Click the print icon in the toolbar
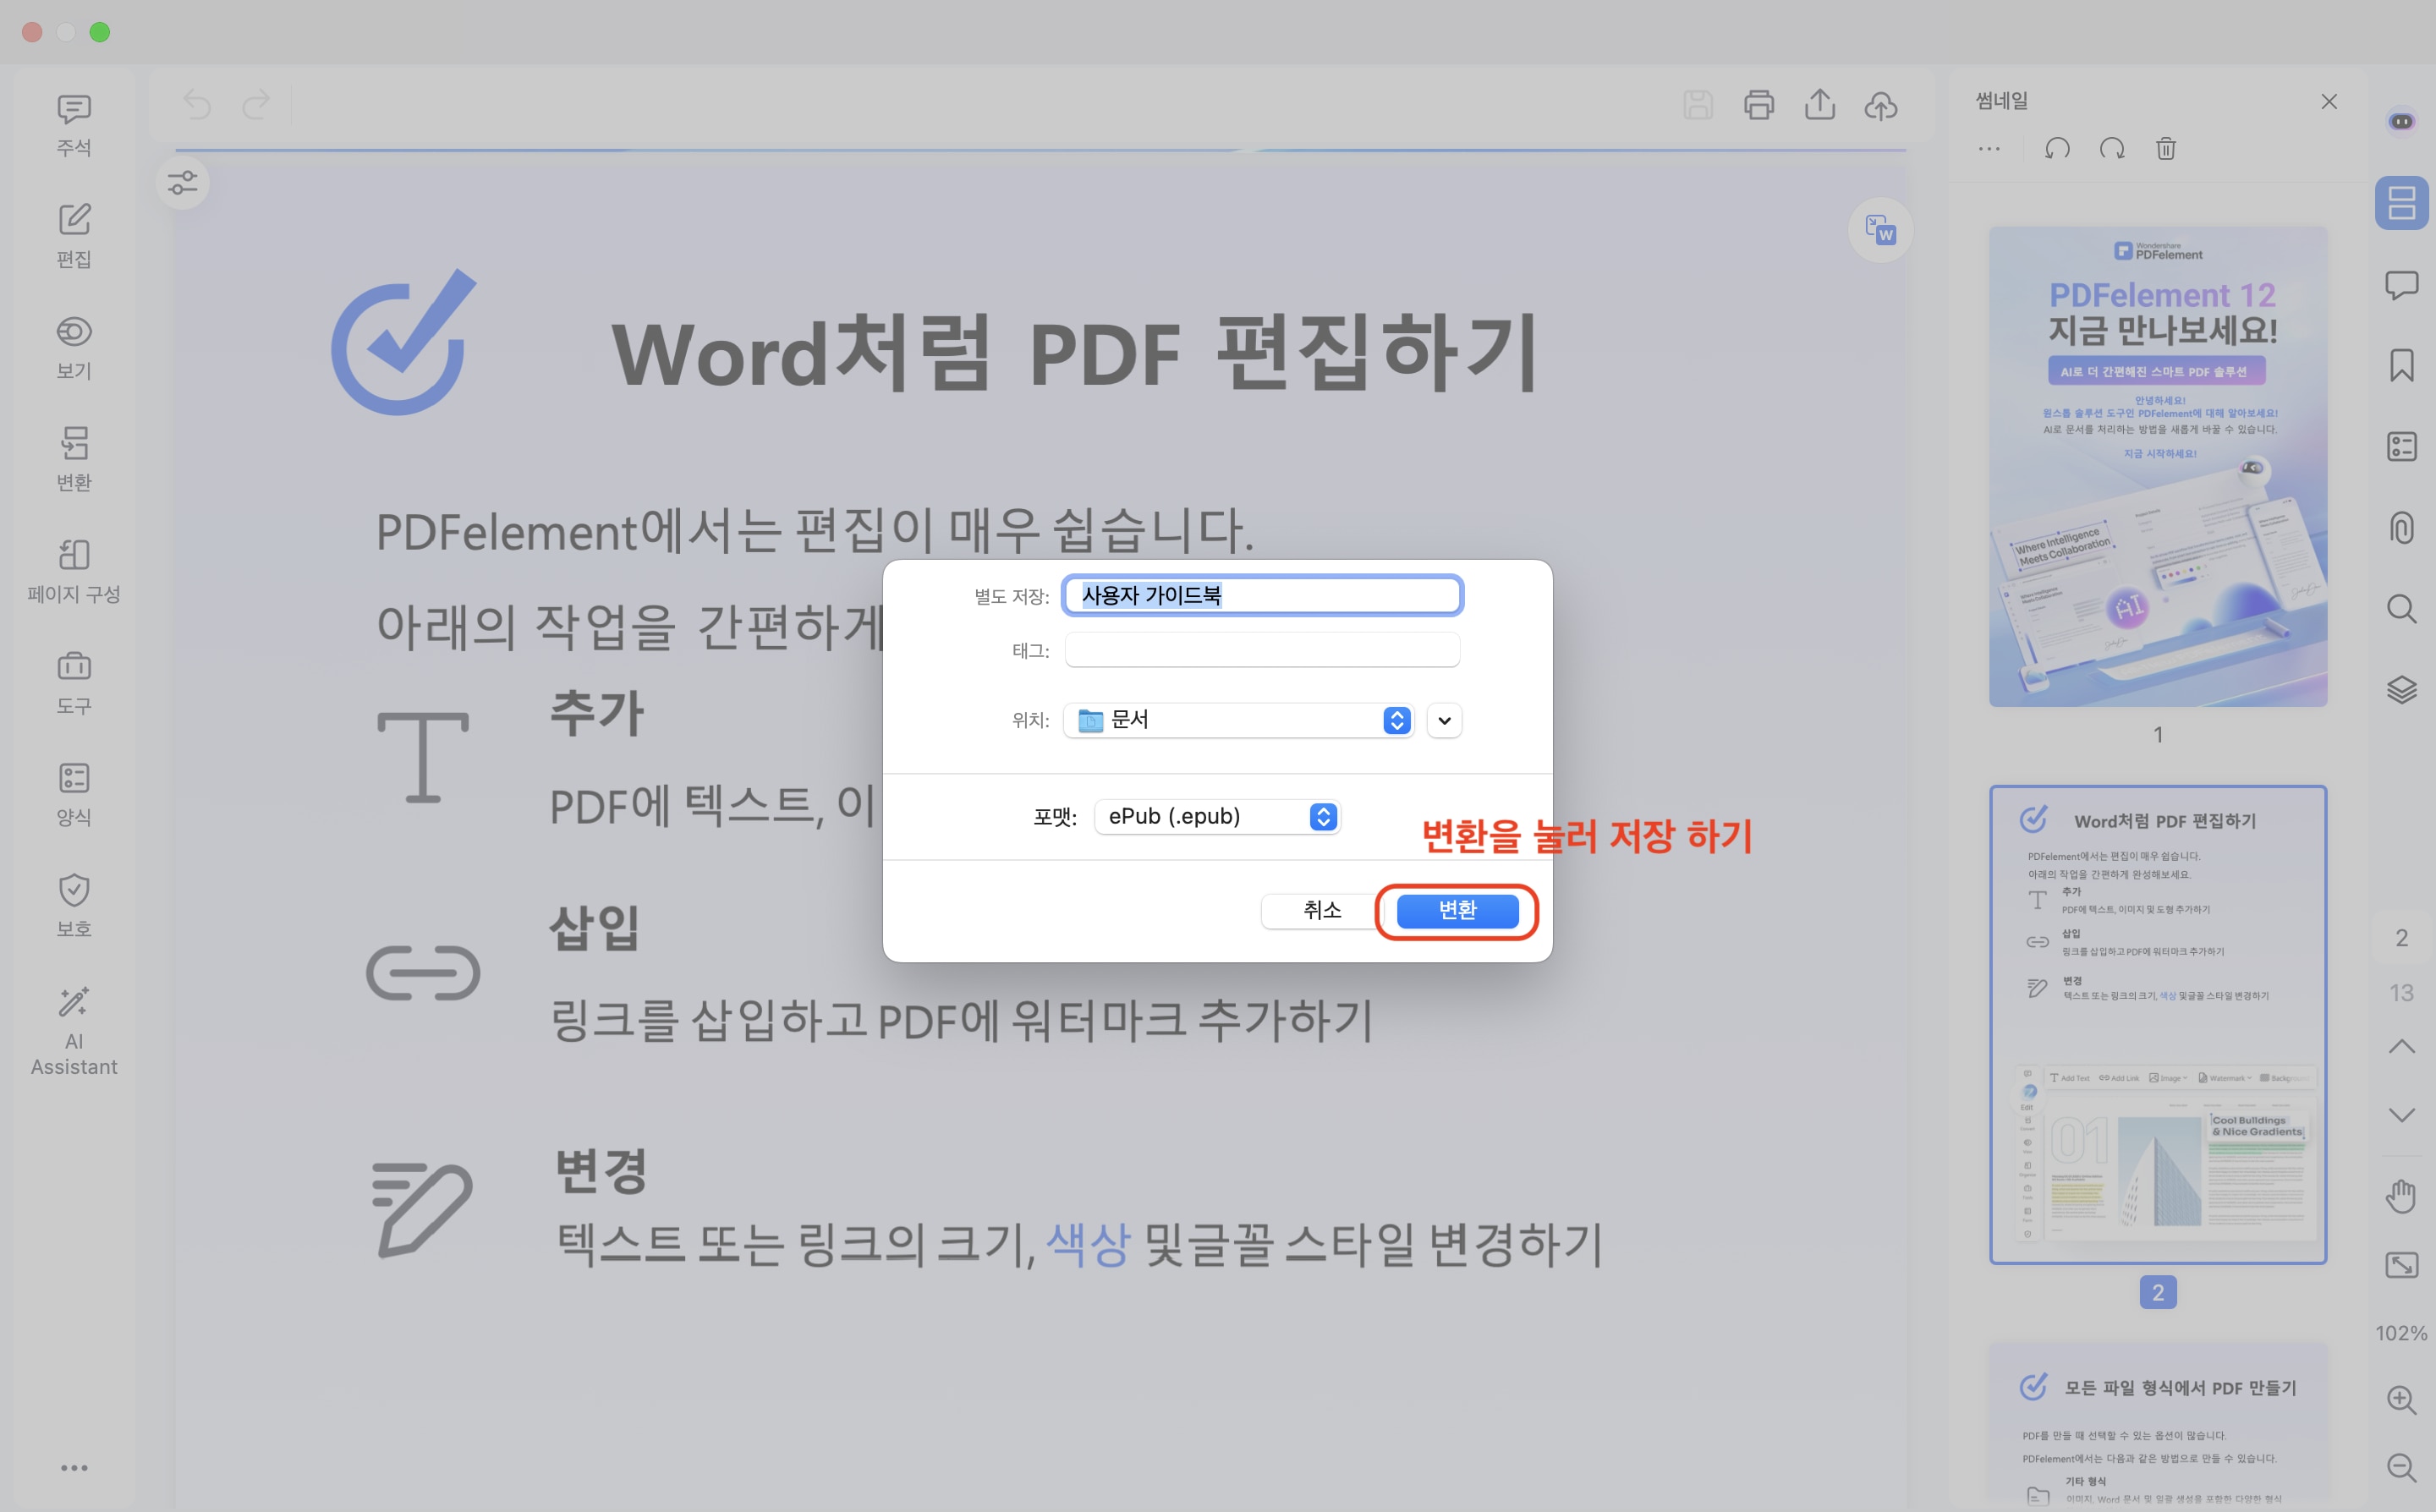Viewport: 2436px width, 1512px height. click(1760, 105)
